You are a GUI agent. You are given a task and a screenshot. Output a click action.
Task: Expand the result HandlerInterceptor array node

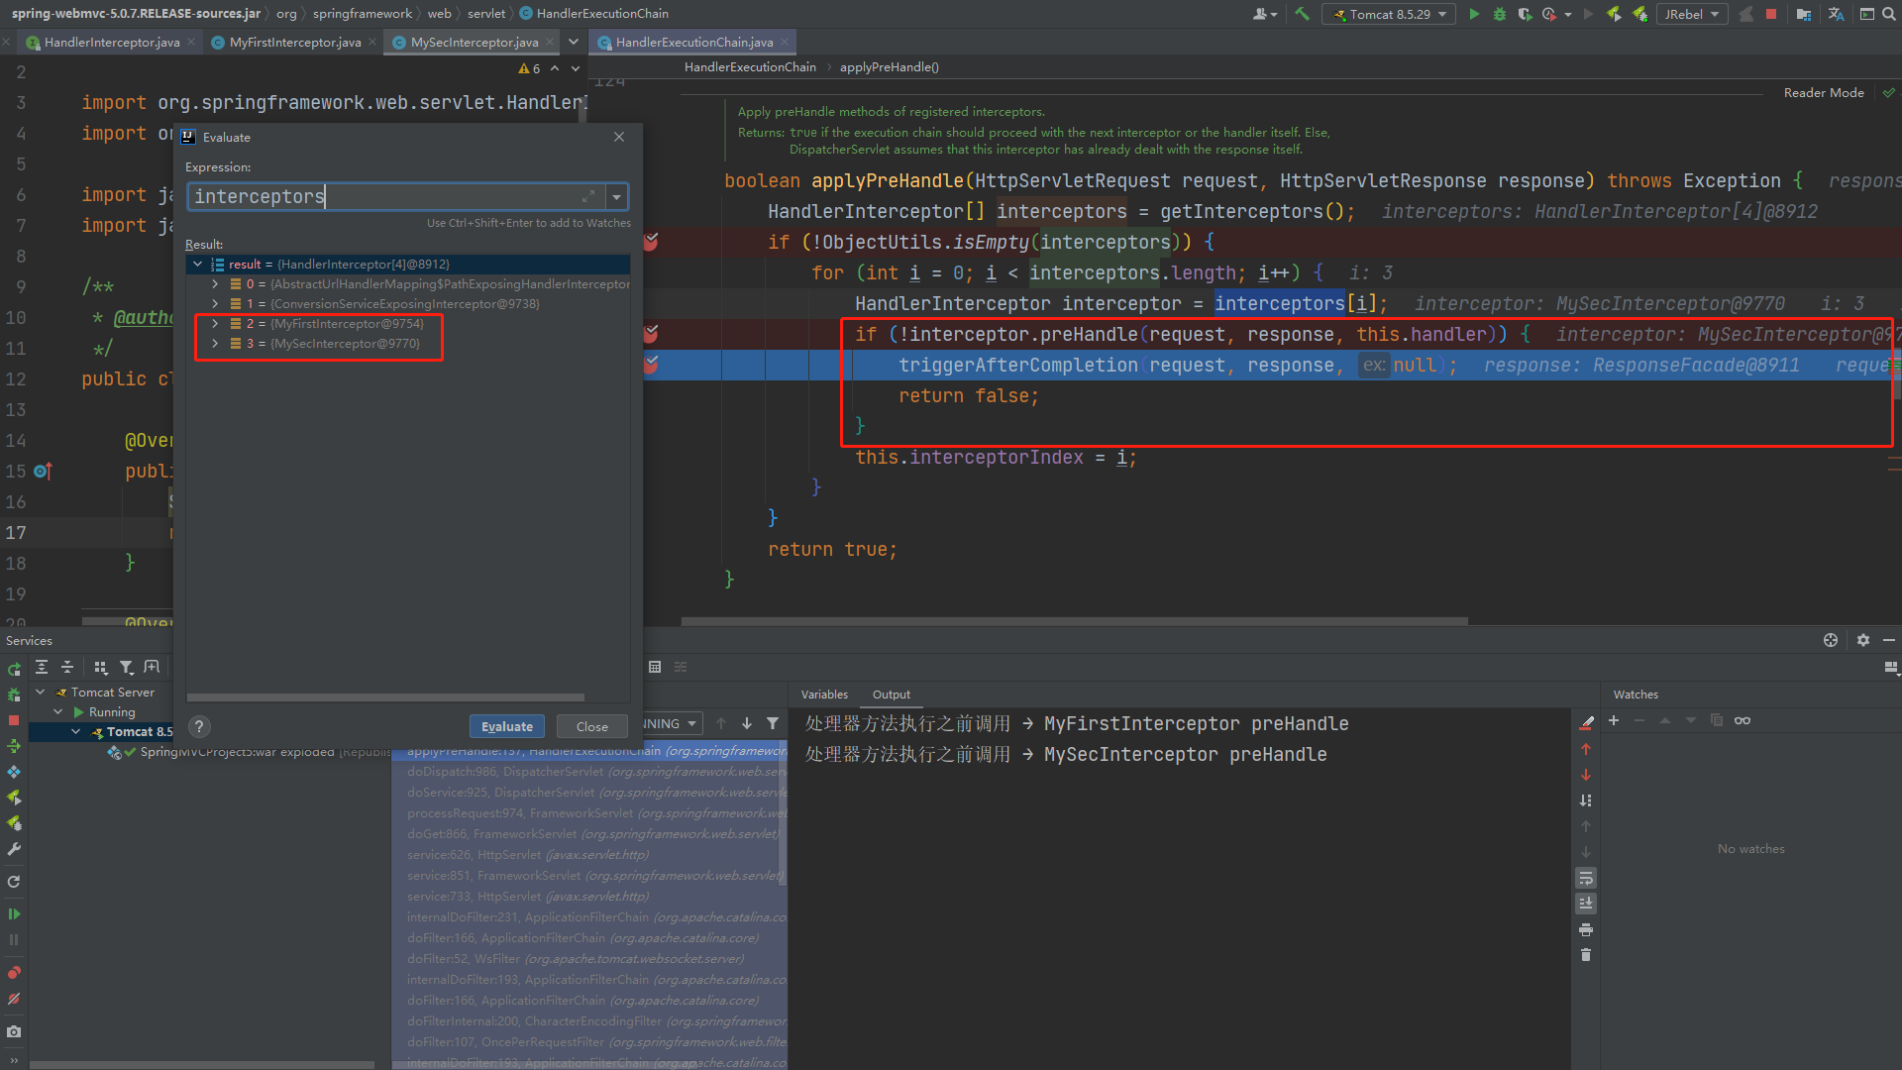pos(197,263)
